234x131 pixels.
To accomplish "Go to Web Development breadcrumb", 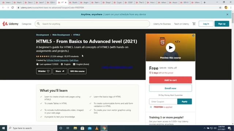I will click(61, 35).
